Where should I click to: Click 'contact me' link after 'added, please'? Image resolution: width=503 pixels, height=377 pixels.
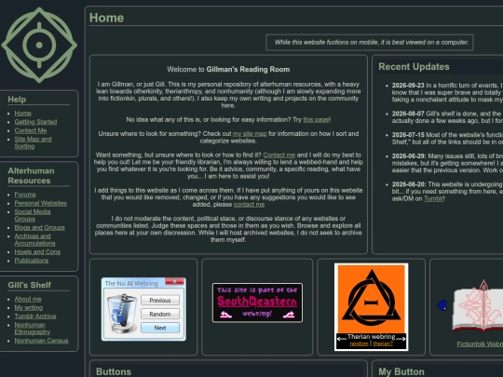point(249,205)
